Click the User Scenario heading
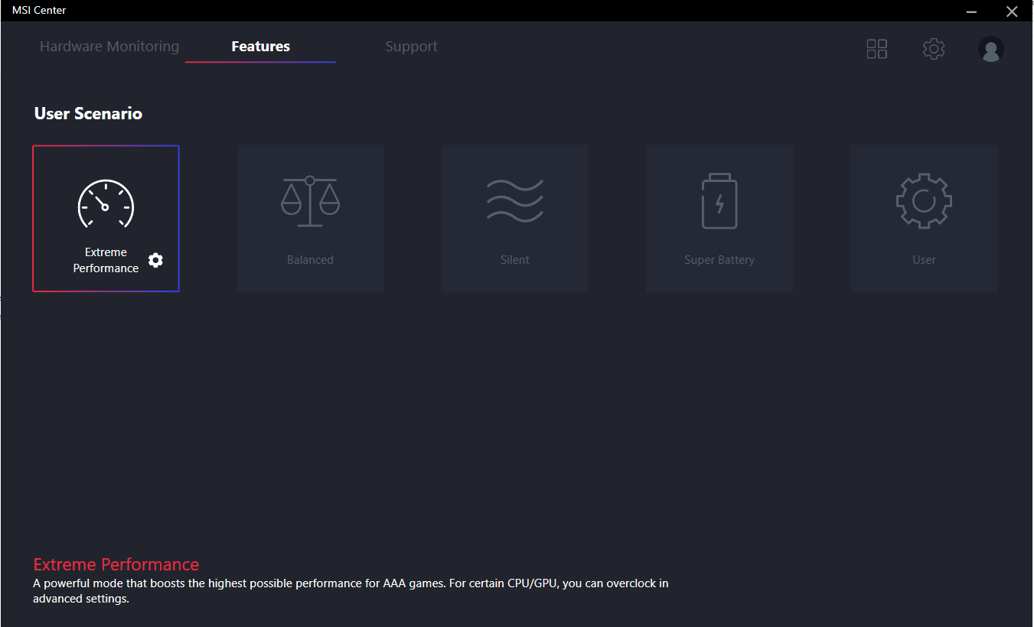1034x627 pixels. pos(88,113)
